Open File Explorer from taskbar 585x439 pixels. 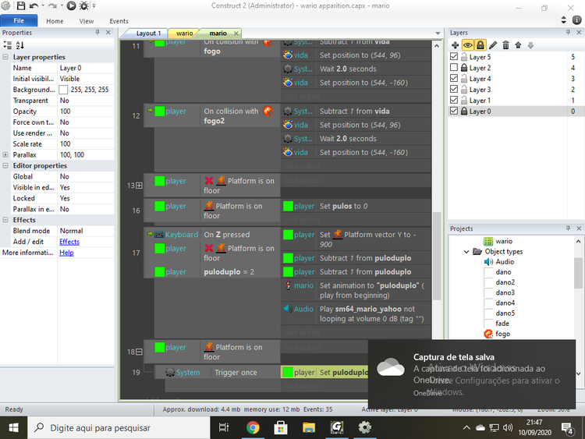coord(309,427)
